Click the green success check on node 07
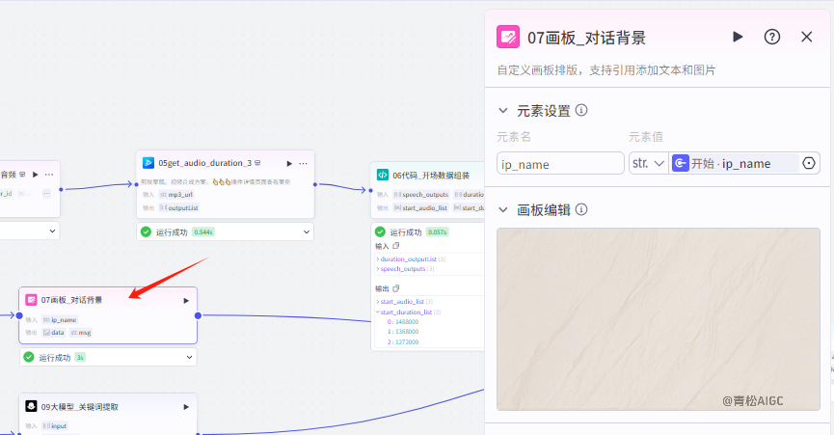 click(x=29, y=357)
